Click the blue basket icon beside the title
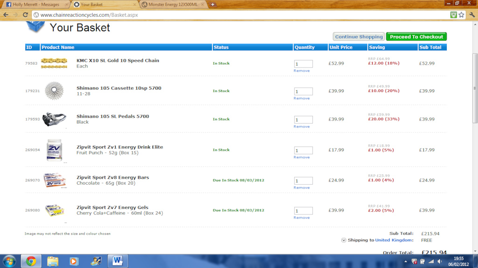The height and width of the screenshot is (268, 478). 35,27
